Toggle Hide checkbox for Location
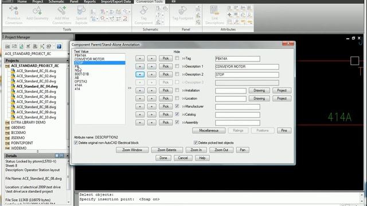This screenshot has width=367, height=206. click(x=177, y=98)
